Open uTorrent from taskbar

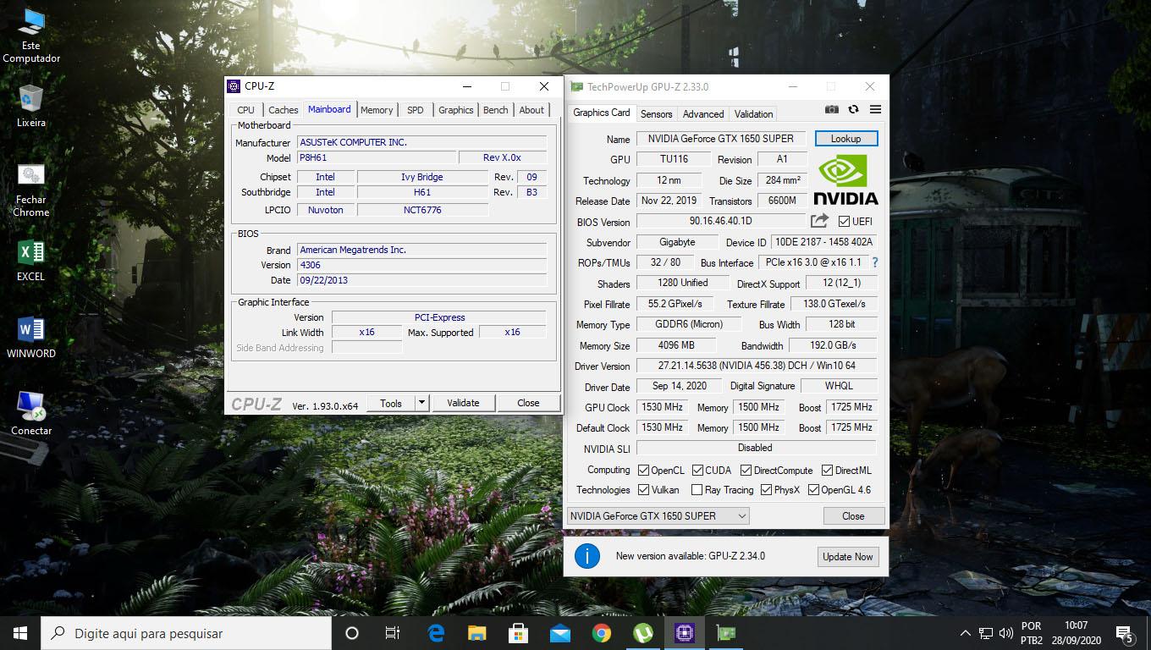pyautogui.click(x=643, y=633)
